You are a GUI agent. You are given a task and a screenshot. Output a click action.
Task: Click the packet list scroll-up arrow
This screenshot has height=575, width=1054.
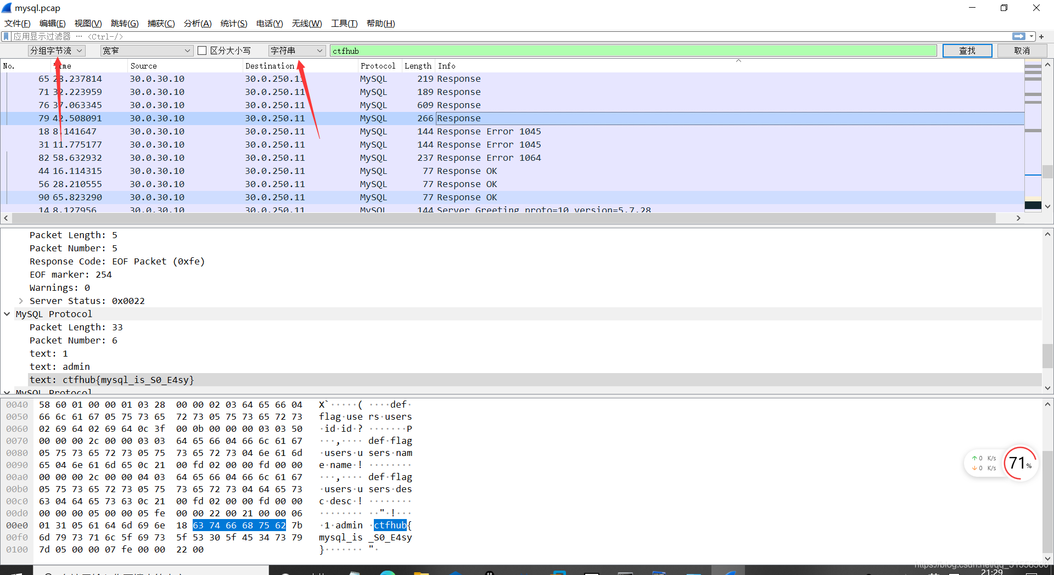point(1047,65)
